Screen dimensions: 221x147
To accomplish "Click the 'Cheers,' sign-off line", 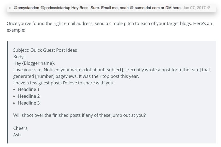I will point(21,128).
